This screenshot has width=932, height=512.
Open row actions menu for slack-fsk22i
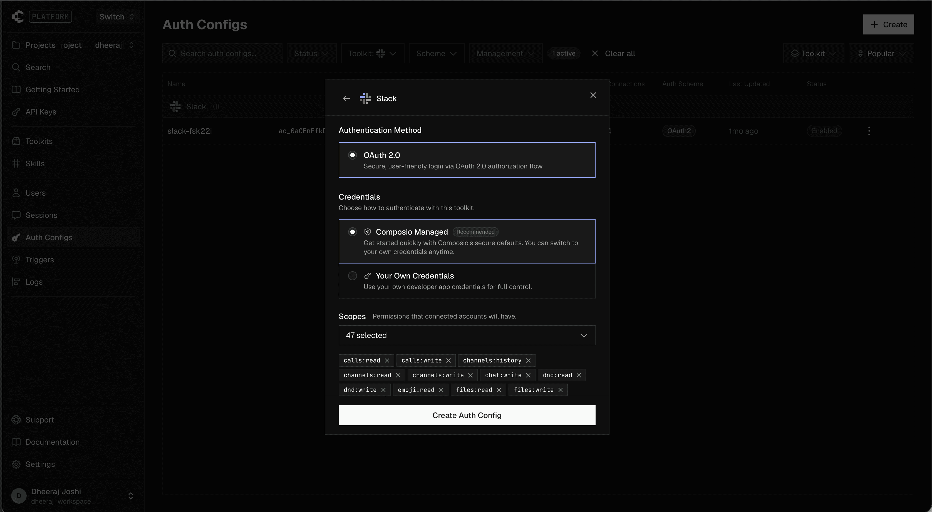pyautogui.click(x=869, y=131)
